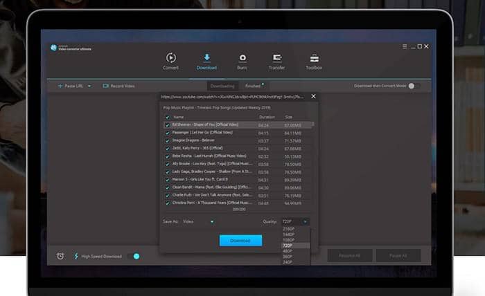Screen dimensions: 485x296
Task: Toggle Download then Convert Mode switch
Action: tap(413, 86)
